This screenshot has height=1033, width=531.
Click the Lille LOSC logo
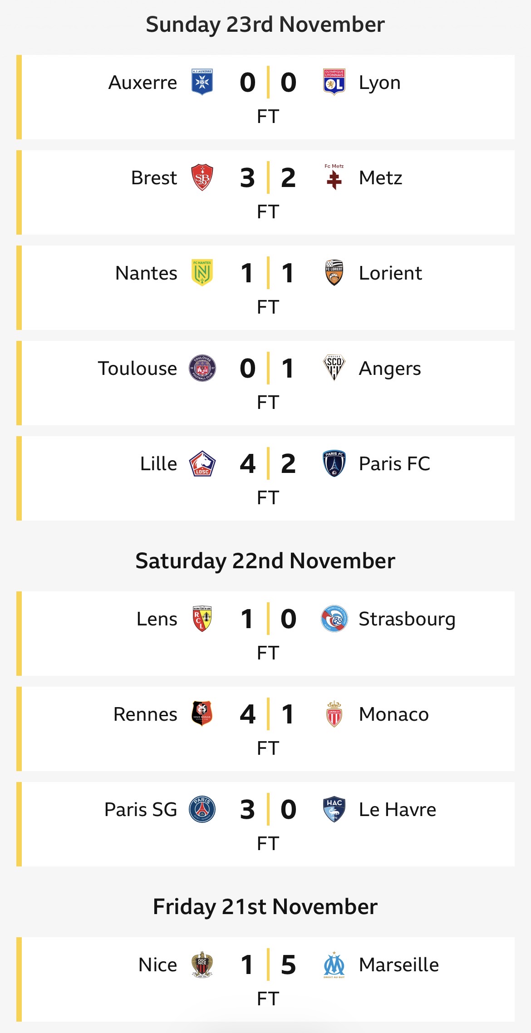click(x=202, y=463)
